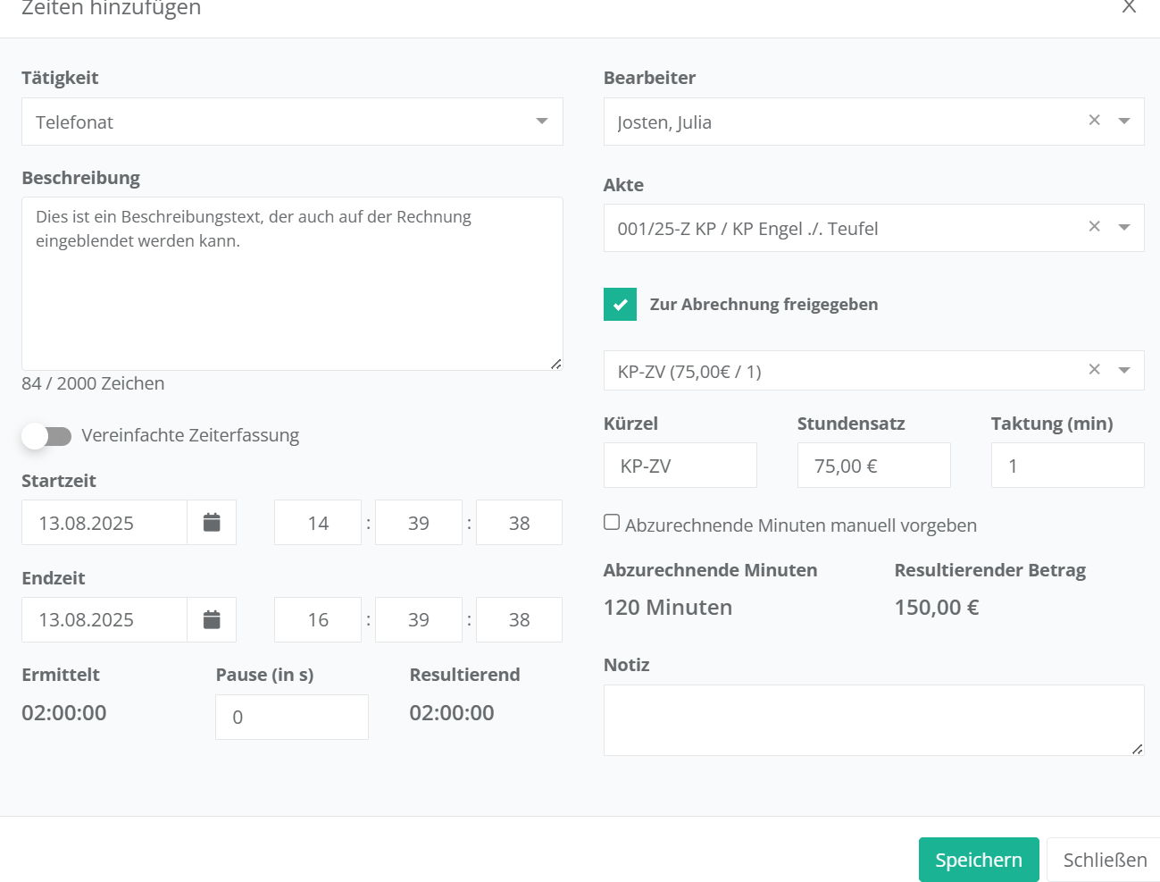Toggle Vereinfachte Zeiterfassung switch
1160x882 pixels.
tap(46, 436)
